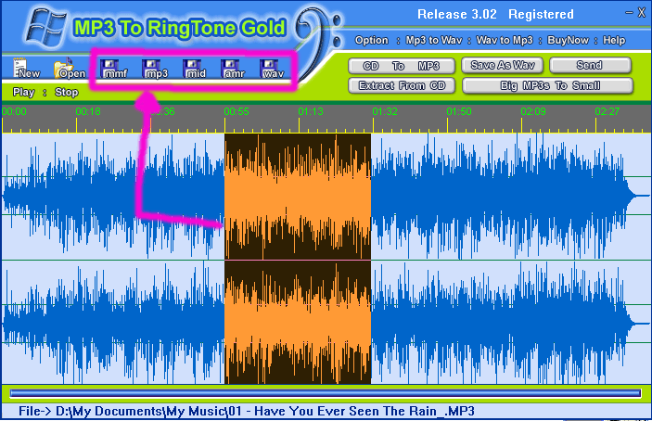Click the Save As Wav button
Image resolution: width=652 pixels, height=421 pixels.
click(503, 65)
